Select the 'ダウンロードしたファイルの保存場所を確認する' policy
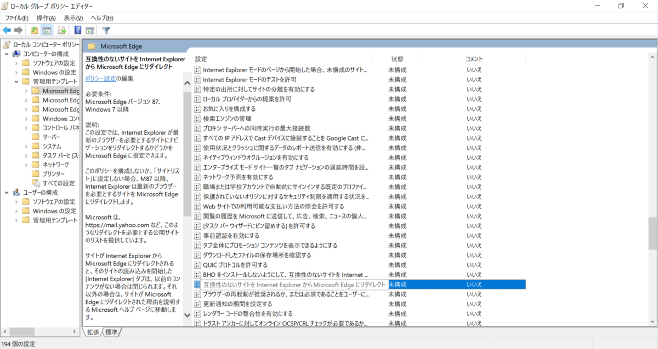The width and height of the screenshot is (658, 349). tap(257, 255)
